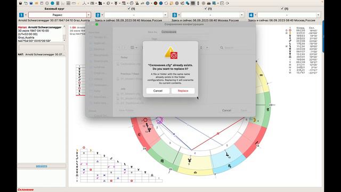Click the natal info panel scrollbar

tap(64, 33)
